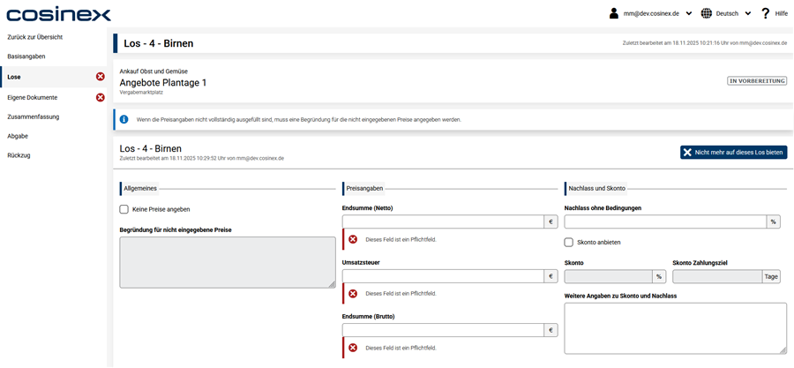794x368 pixels.
Task: Click the cosinex logo
Action: 58,14
